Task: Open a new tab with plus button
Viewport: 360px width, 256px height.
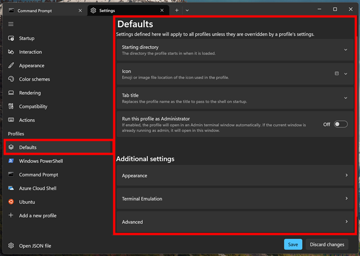Action: [x=177, y=11]
